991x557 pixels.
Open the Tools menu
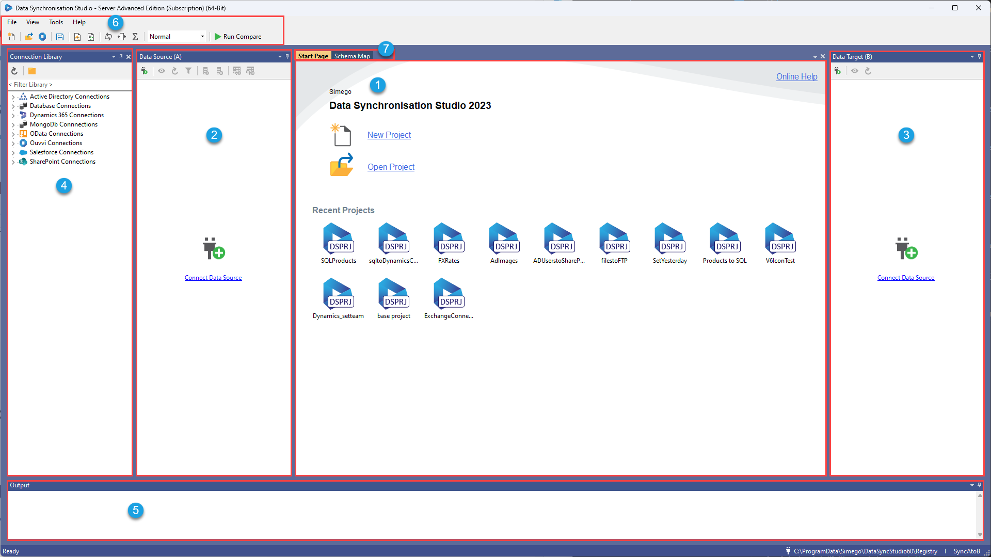56,22
